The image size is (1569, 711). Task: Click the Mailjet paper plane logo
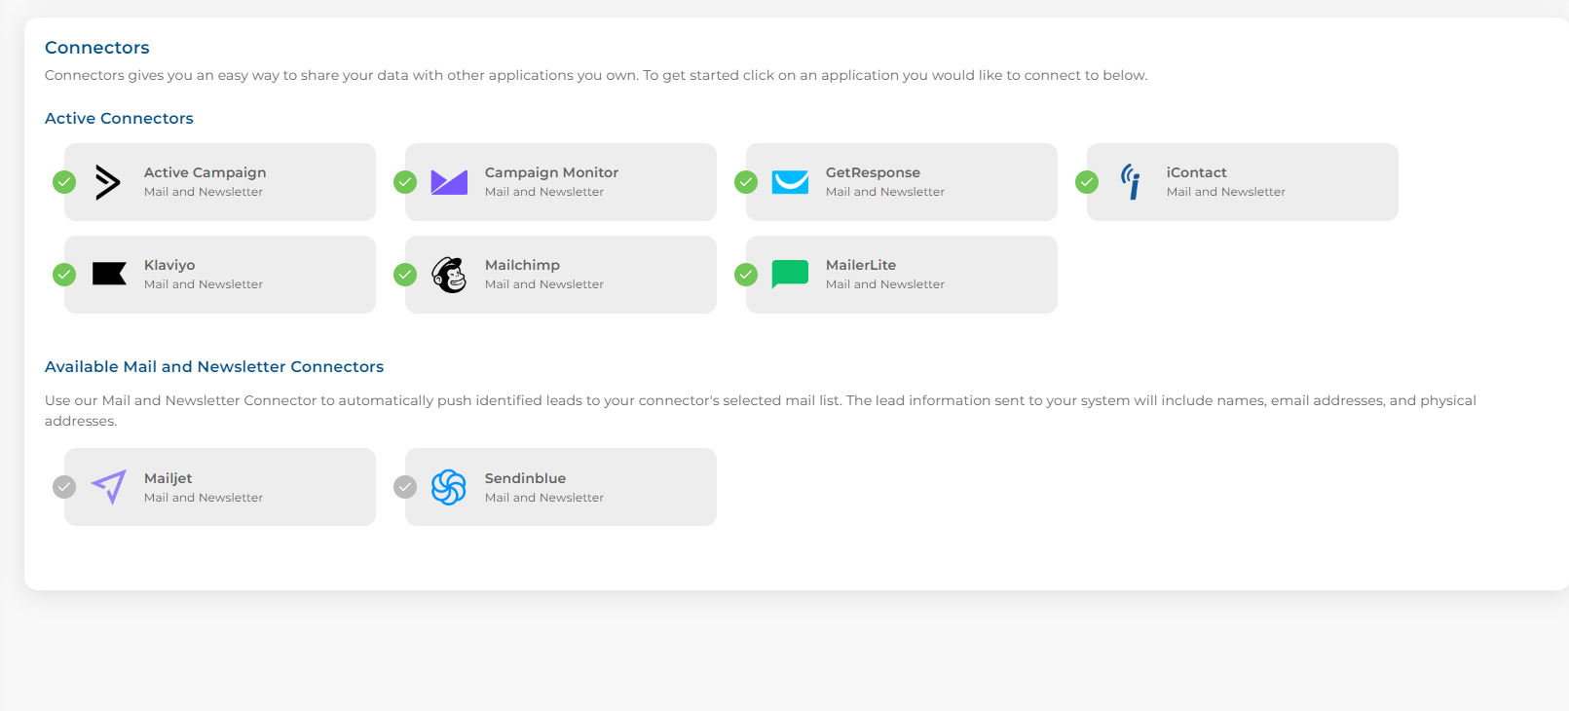[x=109, y=487]
